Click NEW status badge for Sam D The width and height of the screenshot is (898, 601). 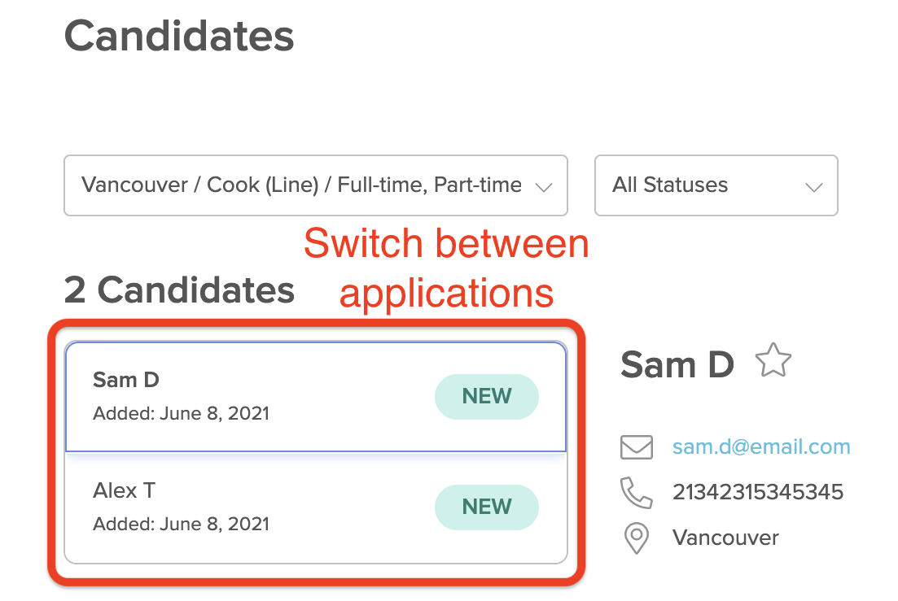pyautogui.click(x=487, y=396)
